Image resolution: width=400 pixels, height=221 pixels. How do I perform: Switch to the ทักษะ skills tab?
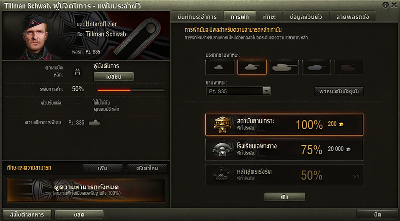coord(269,17)
